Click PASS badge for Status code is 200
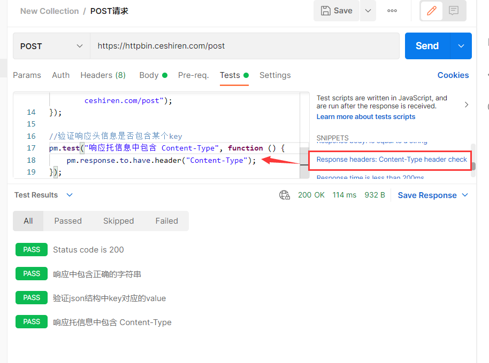The image size is (489, 363). click(x=32, y=249)
